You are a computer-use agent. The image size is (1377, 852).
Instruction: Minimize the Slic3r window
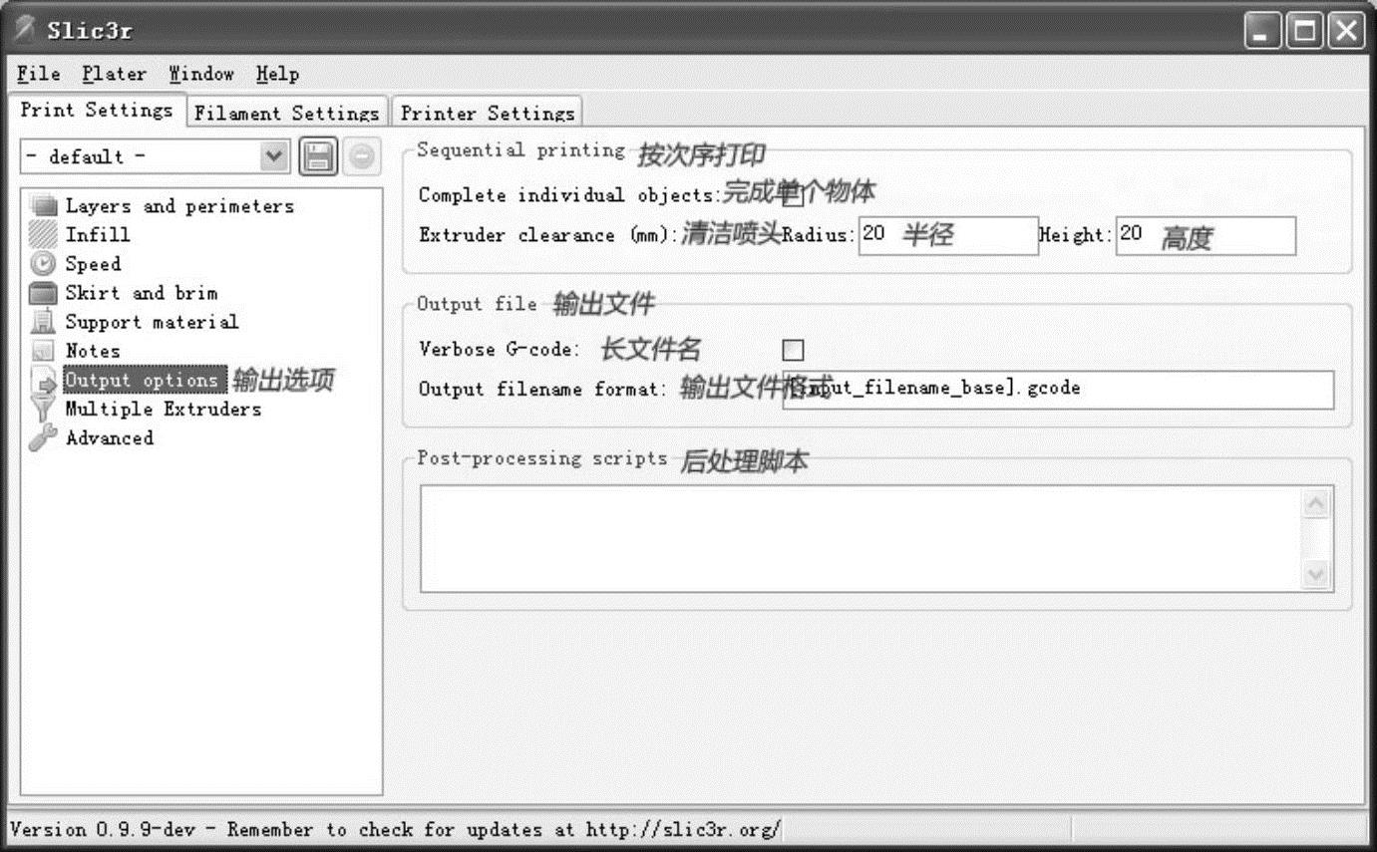pos(1262,32)
